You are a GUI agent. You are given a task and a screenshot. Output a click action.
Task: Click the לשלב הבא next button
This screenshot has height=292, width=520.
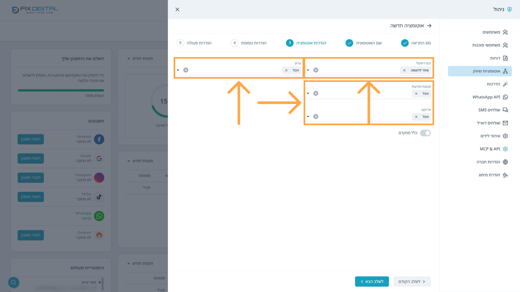coord(372,281)
